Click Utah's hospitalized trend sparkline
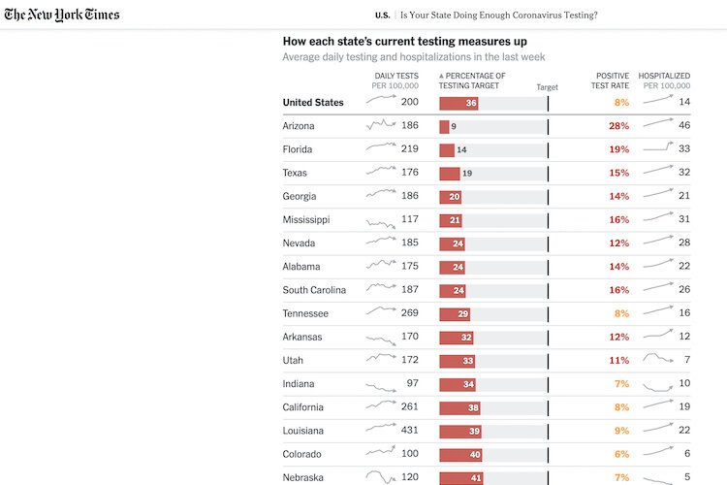 coord(657,360)
